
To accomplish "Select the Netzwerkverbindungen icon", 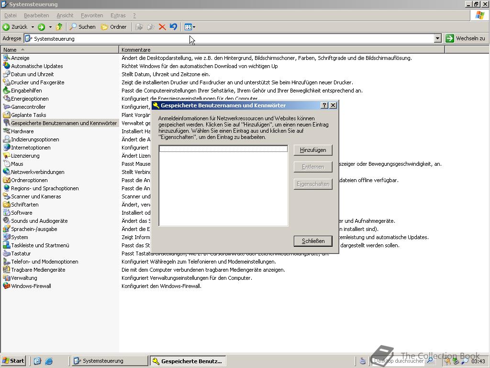I will click(x=7, y=172).
